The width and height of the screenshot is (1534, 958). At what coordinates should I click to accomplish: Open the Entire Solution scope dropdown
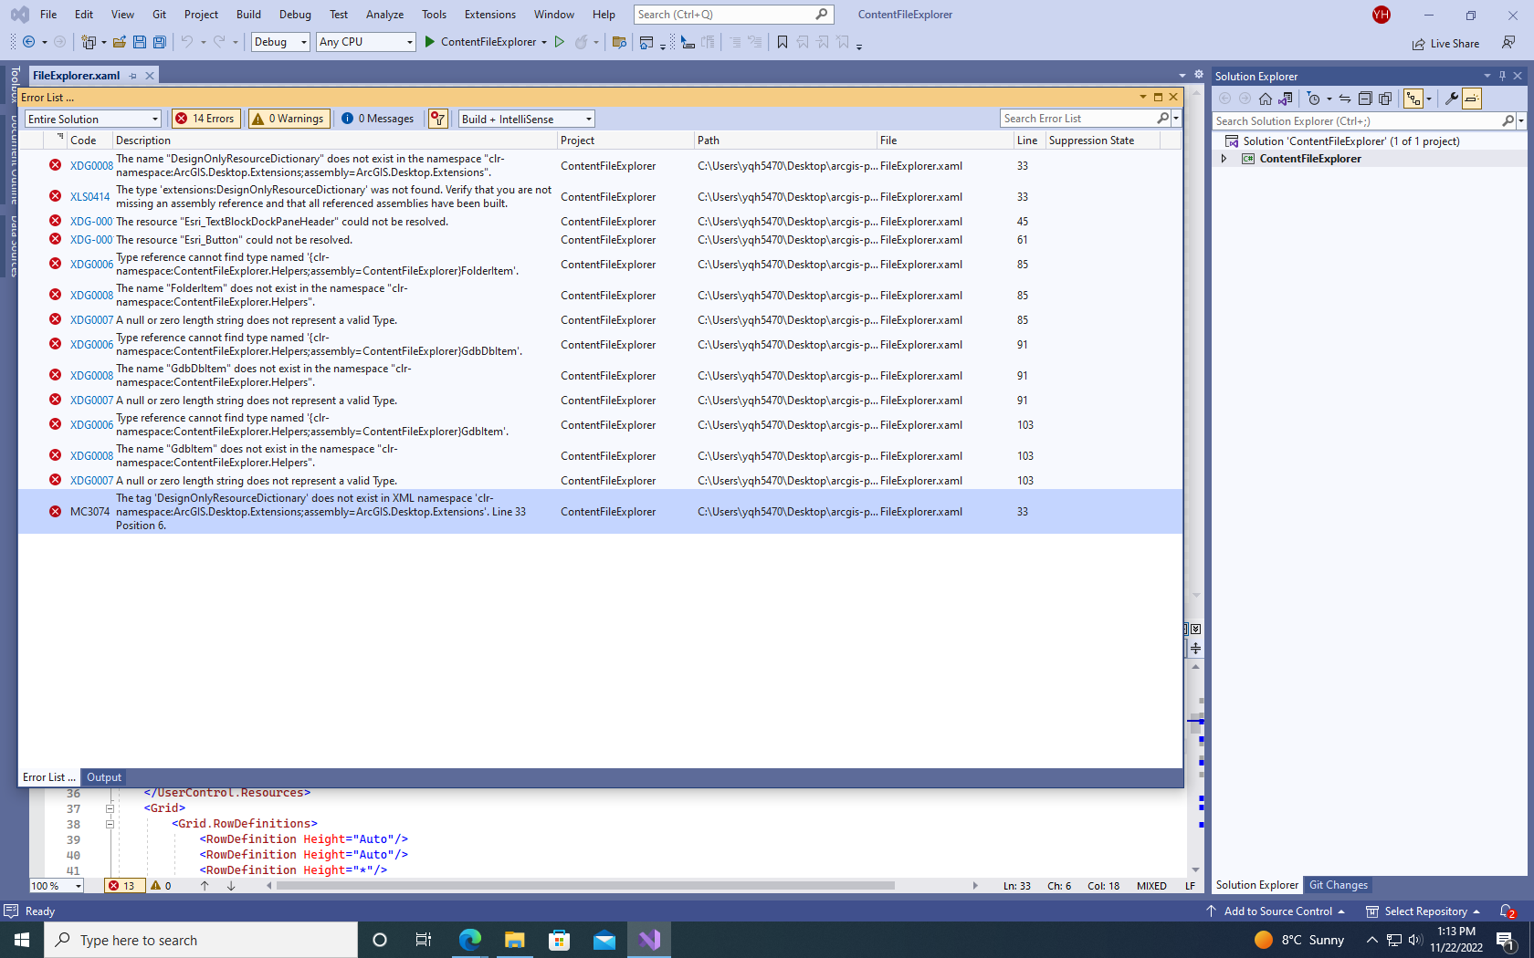[x=91, y=118]
